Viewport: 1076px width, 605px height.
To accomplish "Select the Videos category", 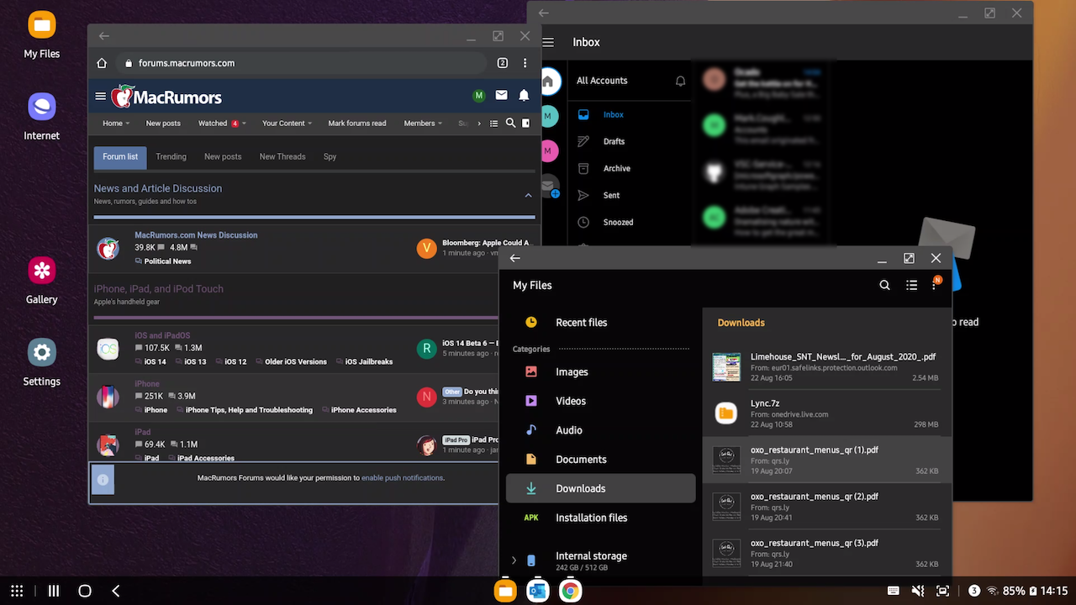I will pyautogui.click(x=600, y=402).
